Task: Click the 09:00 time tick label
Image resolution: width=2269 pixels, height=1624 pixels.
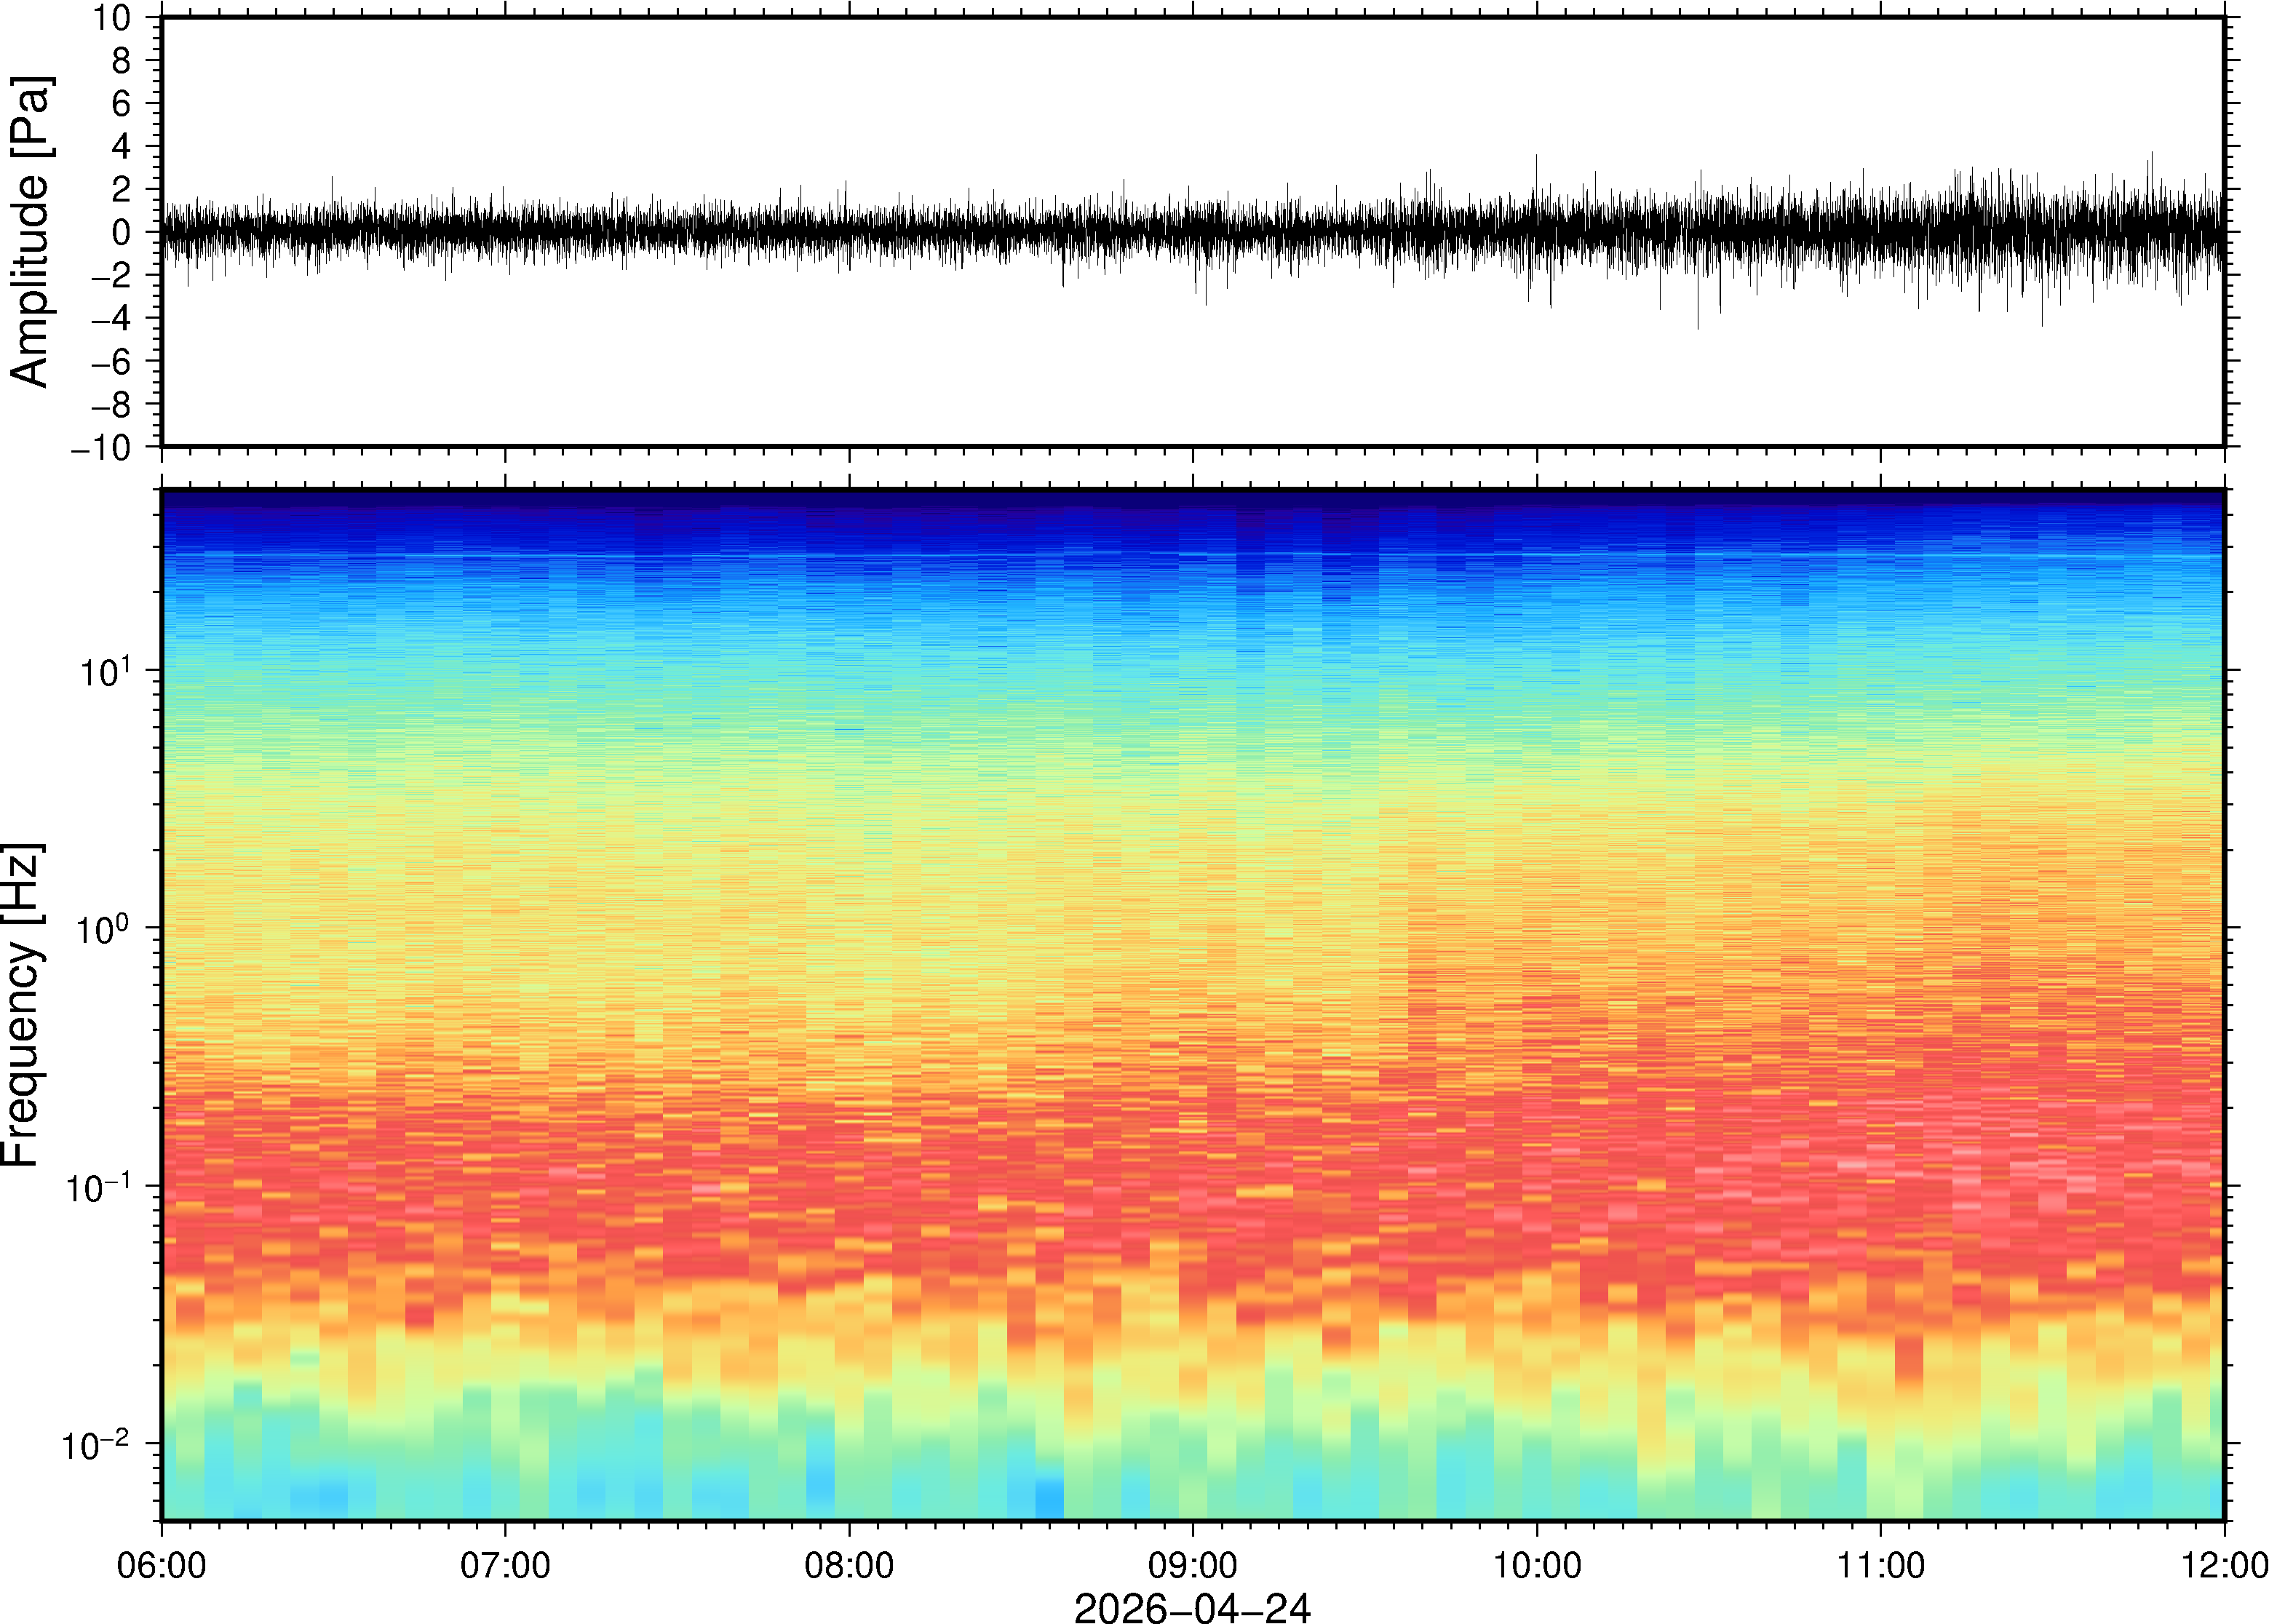Action: 1192,1565
